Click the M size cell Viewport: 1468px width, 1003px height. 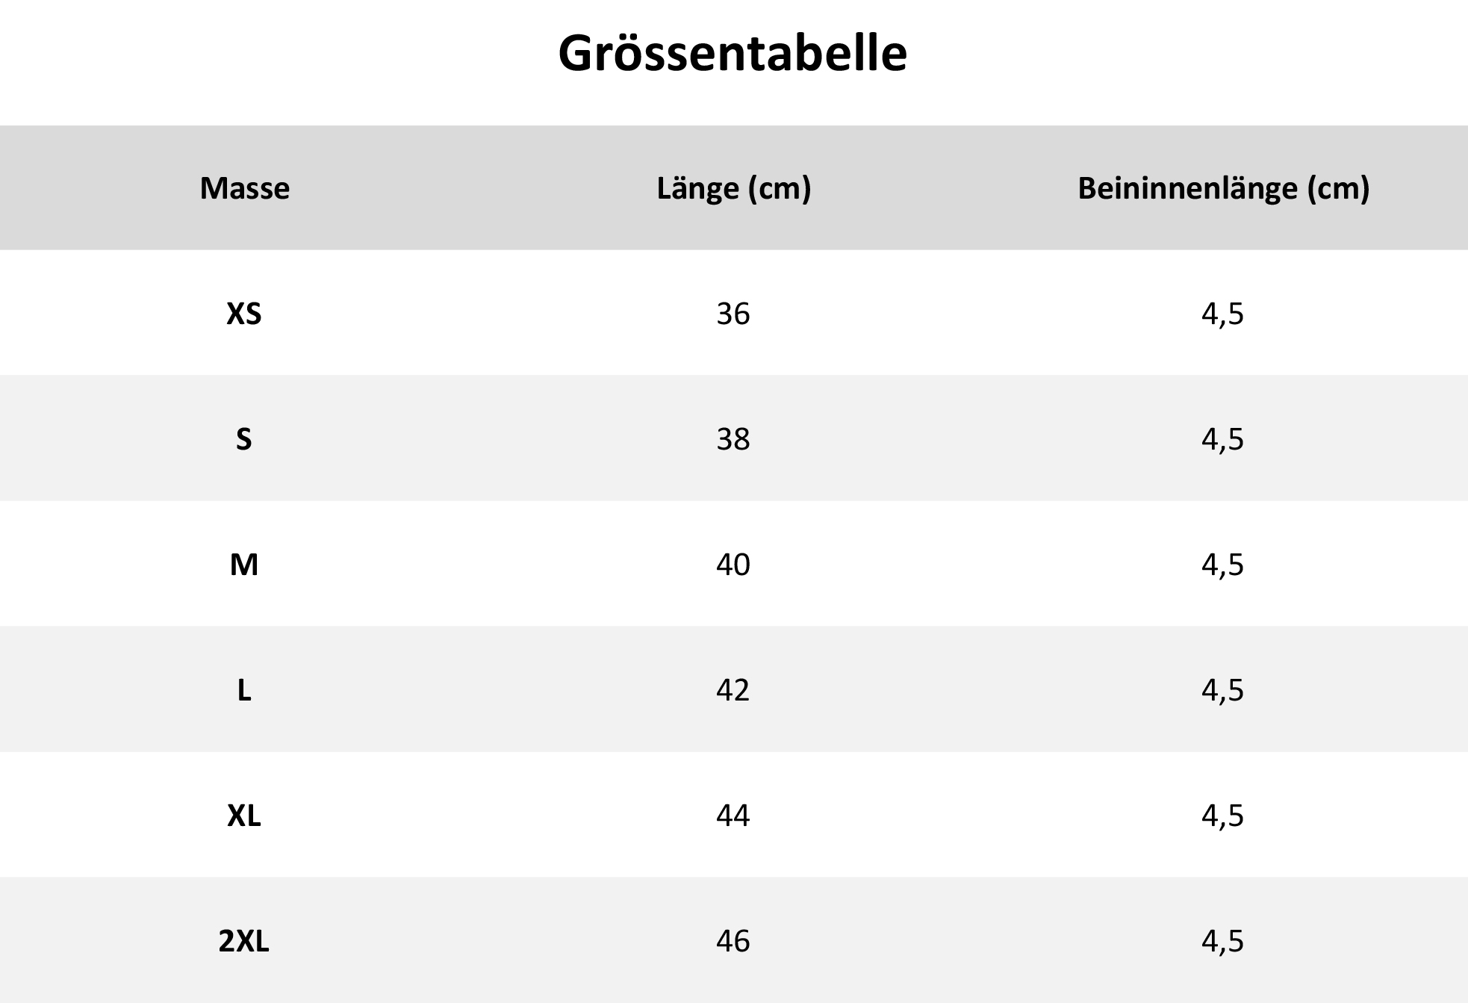244,565
